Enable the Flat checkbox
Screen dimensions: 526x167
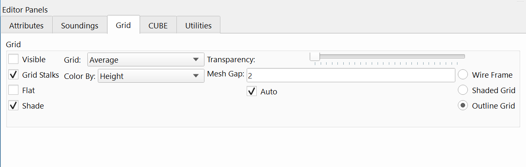(14, 90)
